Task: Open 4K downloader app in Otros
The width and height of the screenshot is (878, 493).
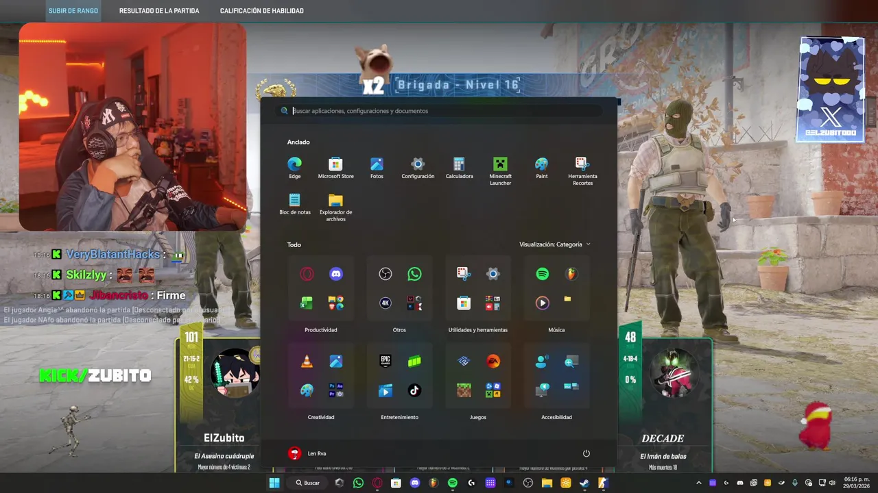Action: coord(385,303)
